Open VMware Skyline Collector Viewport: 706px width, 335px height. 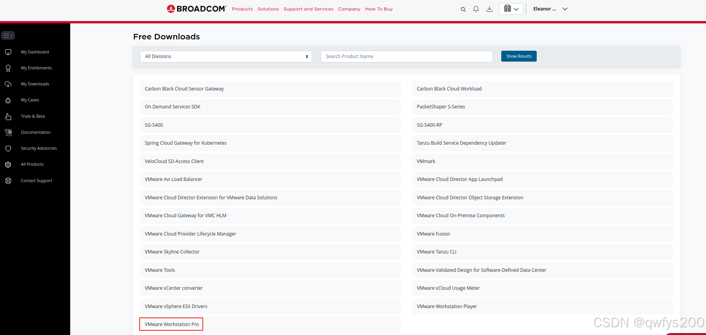[270, 252]
